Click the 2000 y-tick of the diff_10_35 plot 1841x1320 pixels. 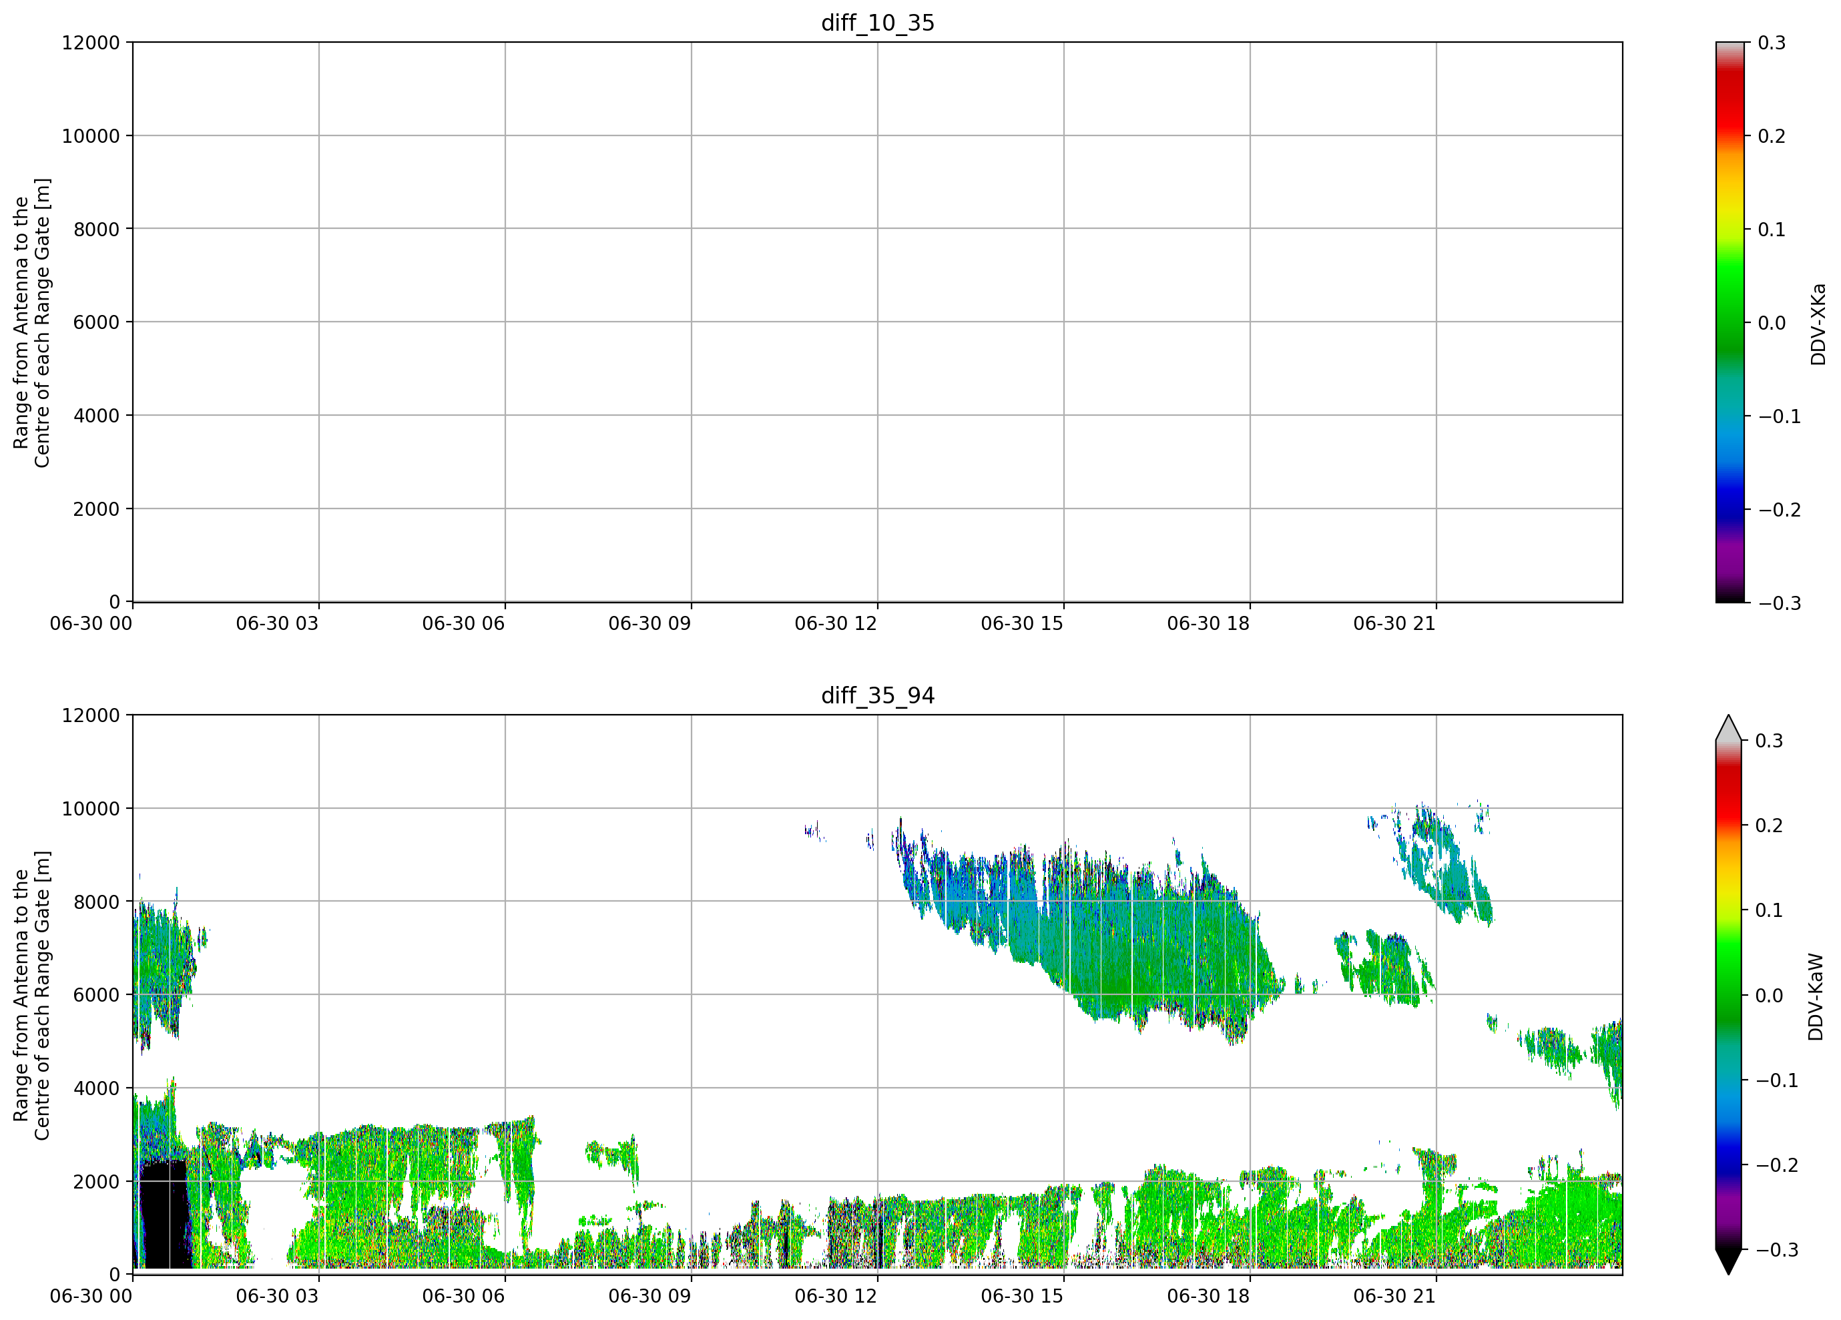(x=97, y=509)
